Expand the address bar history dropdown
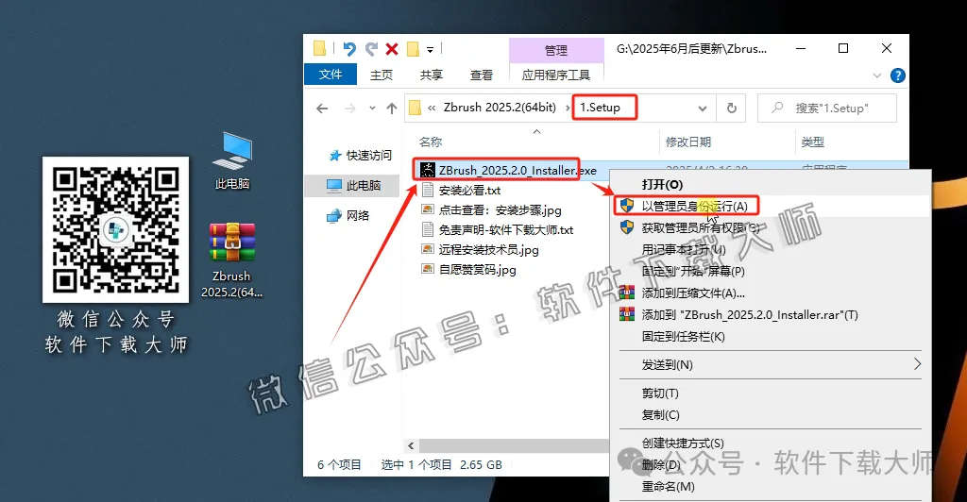967x502 pixels. pos(703,109)
